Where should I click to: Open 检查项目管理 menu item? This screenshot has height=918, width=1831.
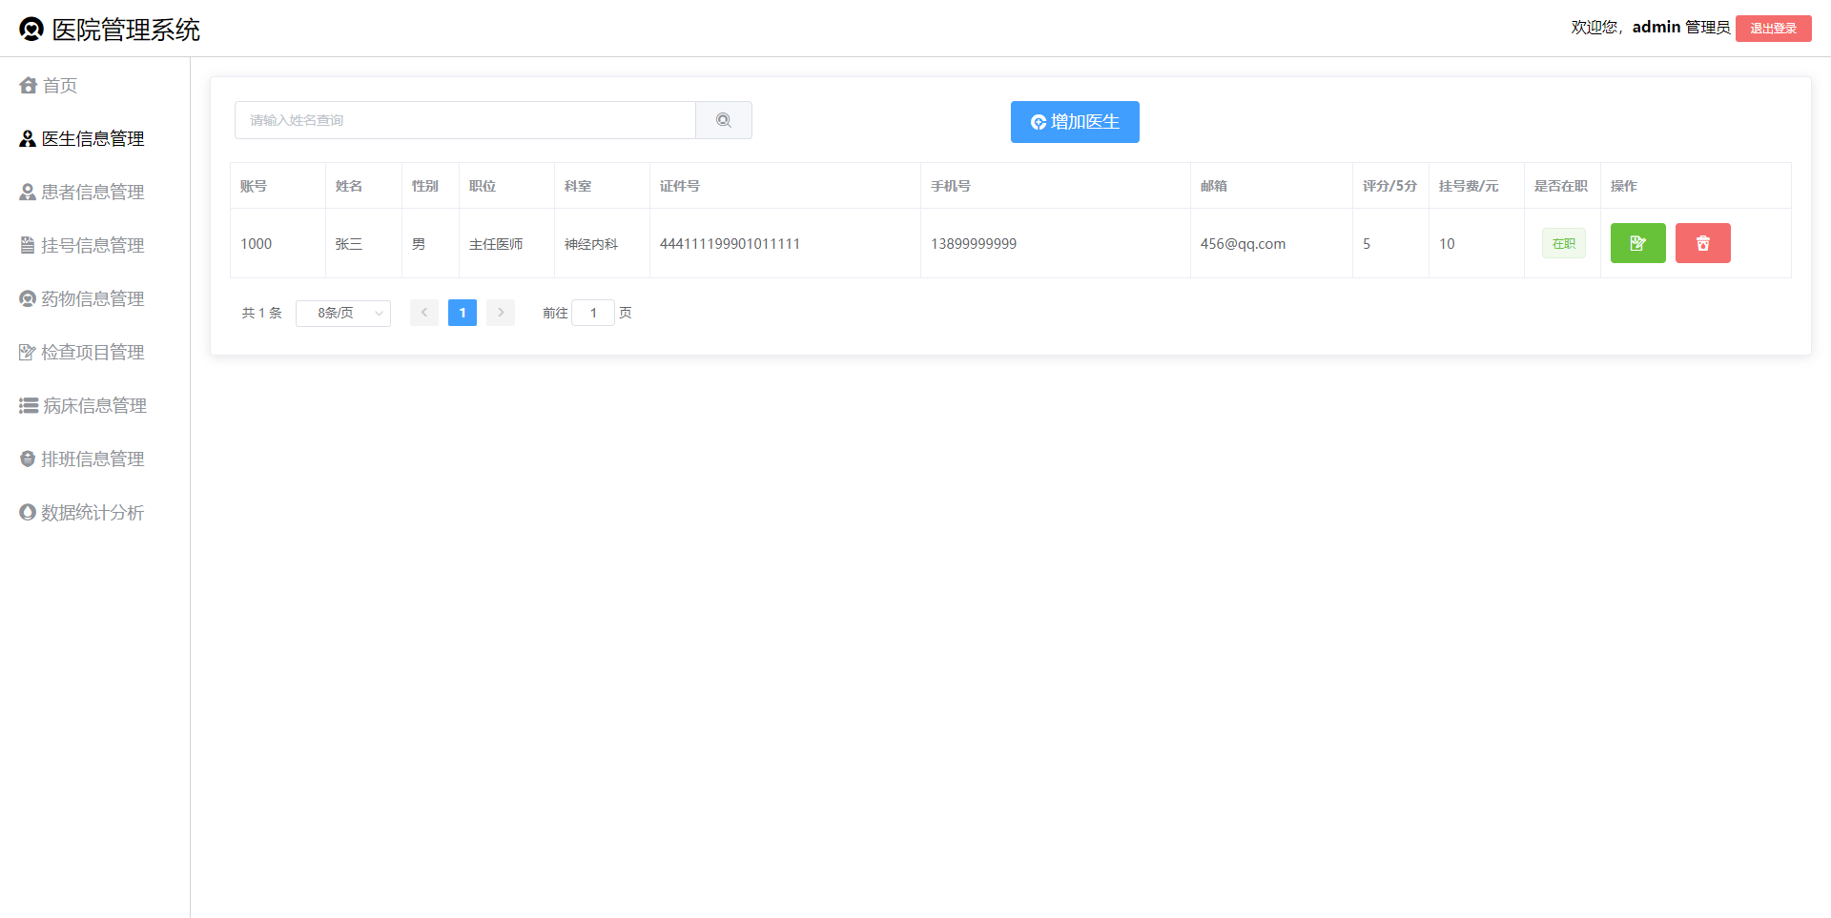tap(95, 353)
